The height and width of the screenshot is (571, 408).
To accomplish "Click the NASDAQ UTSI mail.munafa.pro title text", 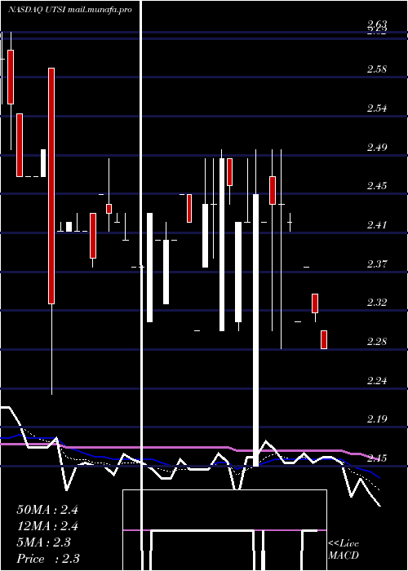I will click(69, 10).
